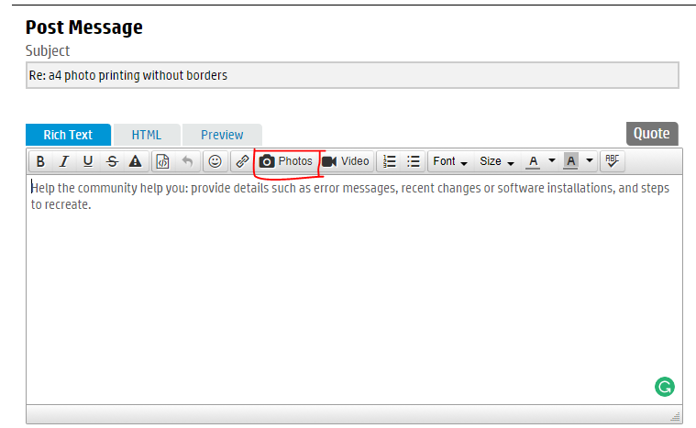Insert a bulleted list

coord(414,161)
